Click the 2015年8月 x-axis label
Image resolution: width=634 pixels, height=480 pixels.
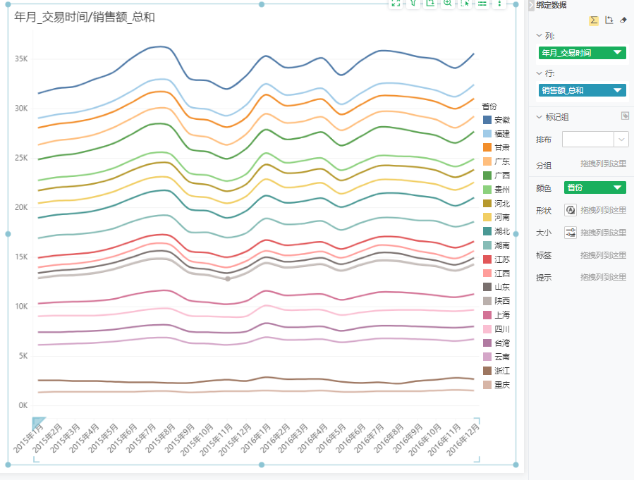click(x=160, y=438)
